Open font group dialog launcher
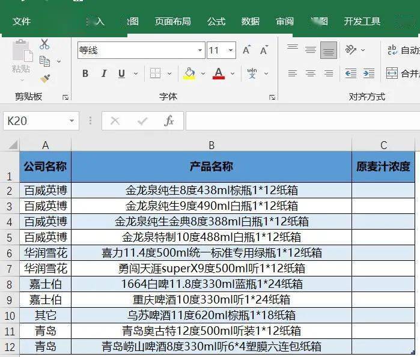 [x=272, y=97]
